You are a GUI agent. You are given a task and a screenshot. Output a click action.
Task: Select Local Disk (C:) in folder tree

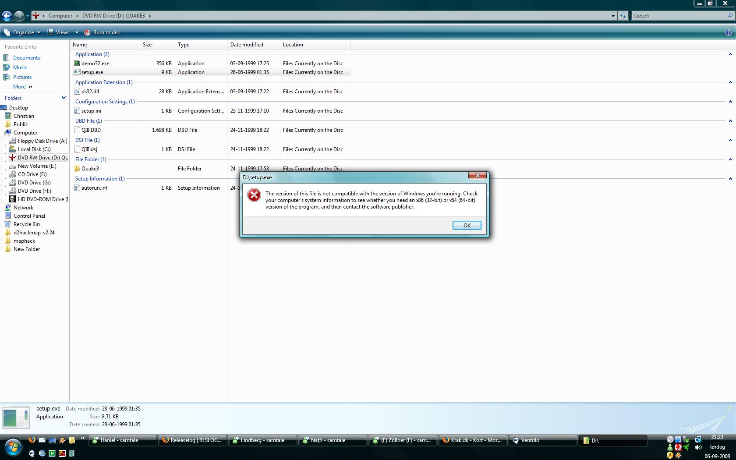[x=34, y=149]
